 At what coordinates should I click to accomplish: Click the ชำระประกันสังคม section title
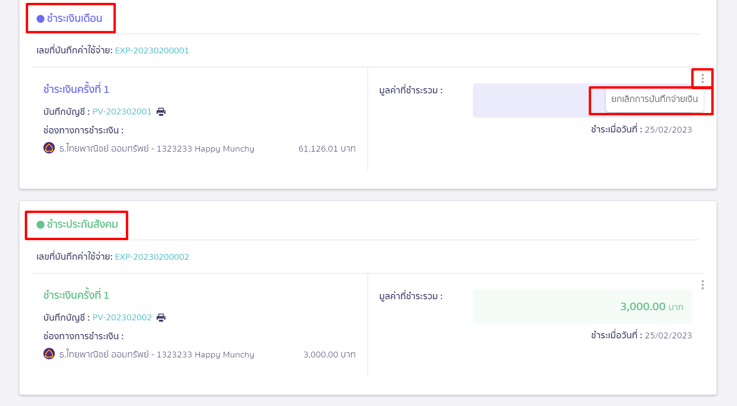[x=82, y=224]
